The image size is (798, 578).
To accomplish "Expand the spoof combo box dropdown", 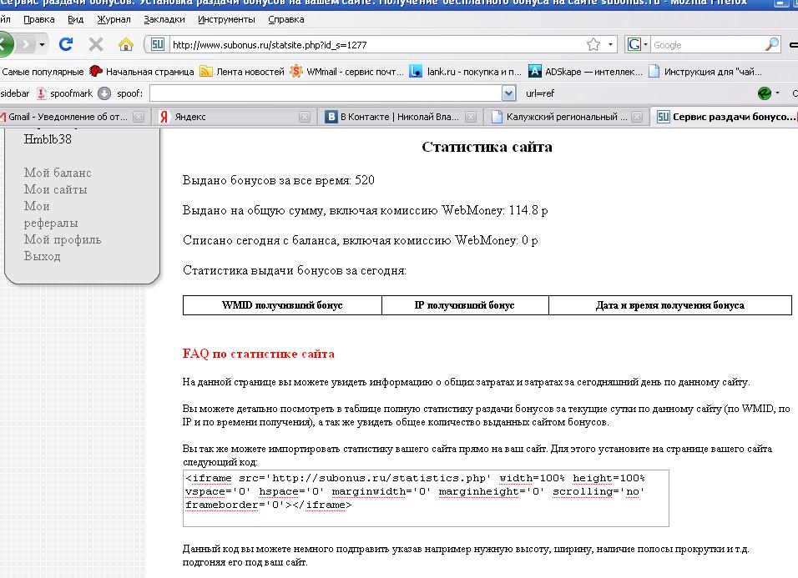I will (508, 93).
